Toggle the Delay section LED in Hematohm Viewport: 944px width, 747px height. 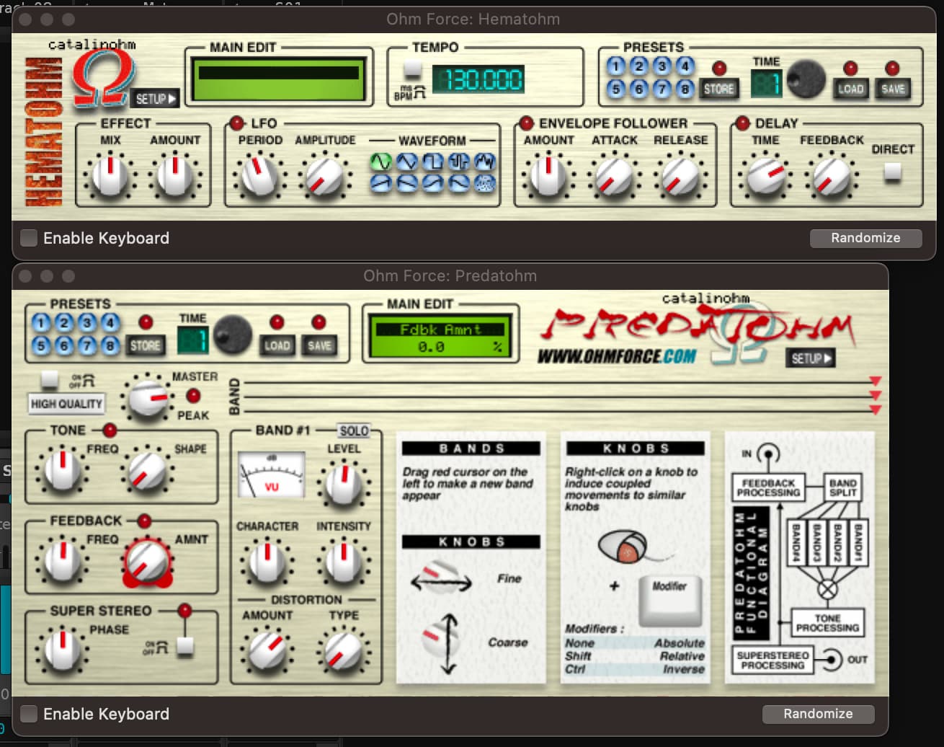pyautogui.click(x=742, y=123)
